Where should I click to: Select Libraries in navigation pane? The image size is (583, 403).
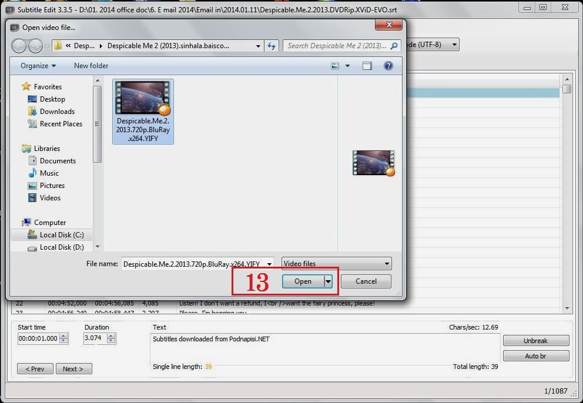point(41,149)
